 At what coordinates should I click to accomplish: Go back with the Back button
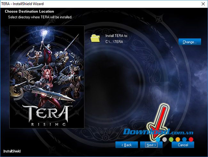click(x=126, y=145)
